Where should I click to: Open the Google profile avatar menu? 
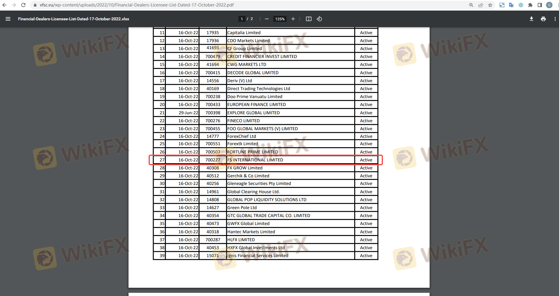tap(549, 5)
